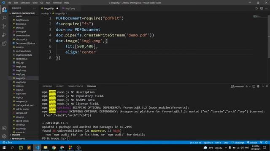Switch to the Problems panel tab

(47, 86)
